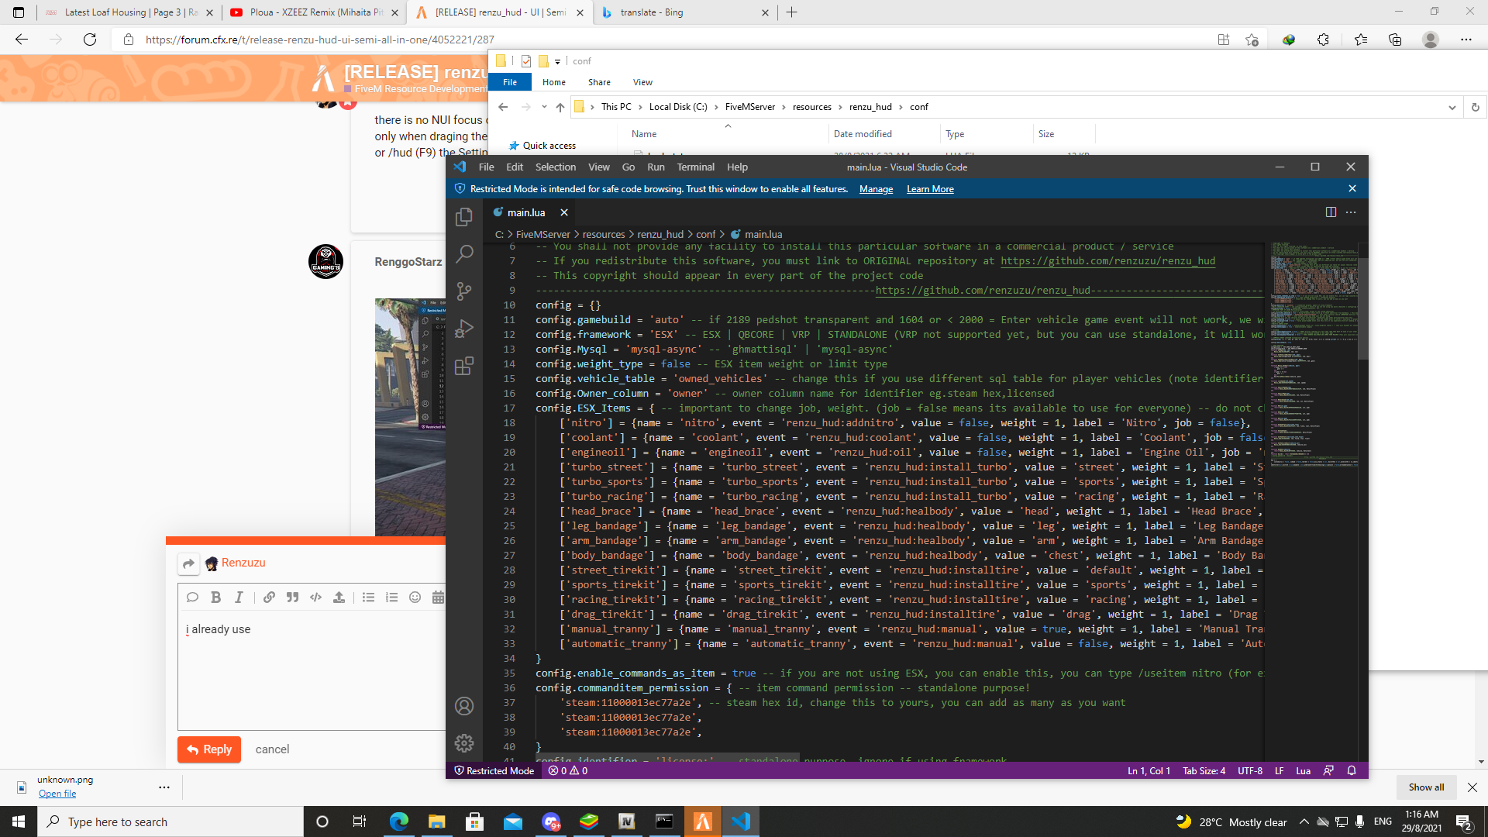Click the Manage link in restricted mode banner
This screenshot has height=837, width=1488.
[876, 189]
